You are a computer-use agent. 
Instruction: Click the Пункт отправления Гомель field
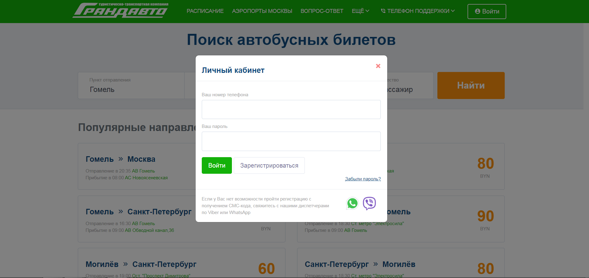[x=131, y=86]
